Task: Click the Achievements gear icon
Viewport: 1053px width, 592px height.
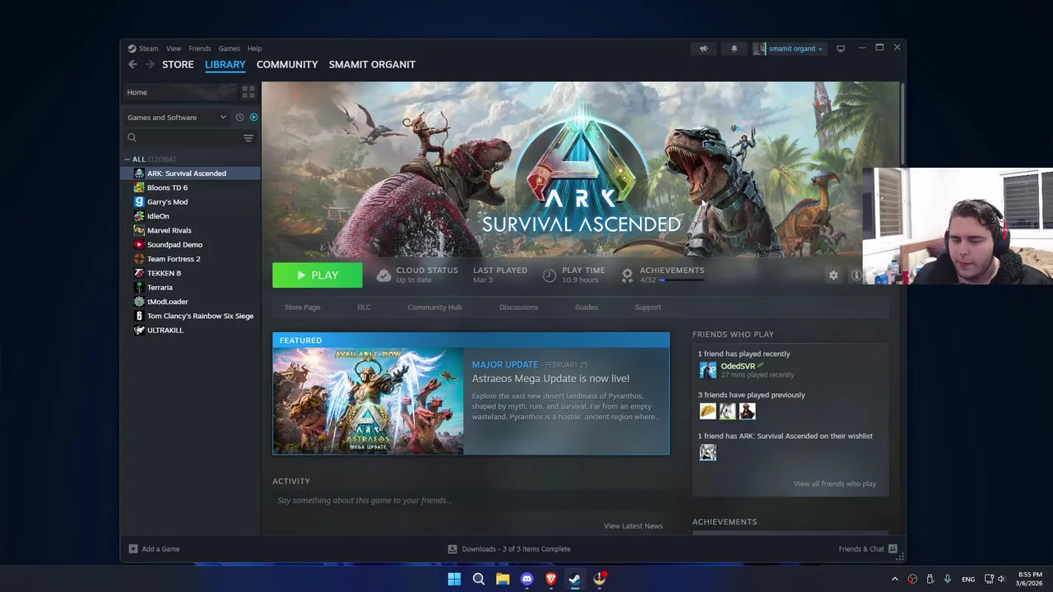Action: tap(628, 275)
